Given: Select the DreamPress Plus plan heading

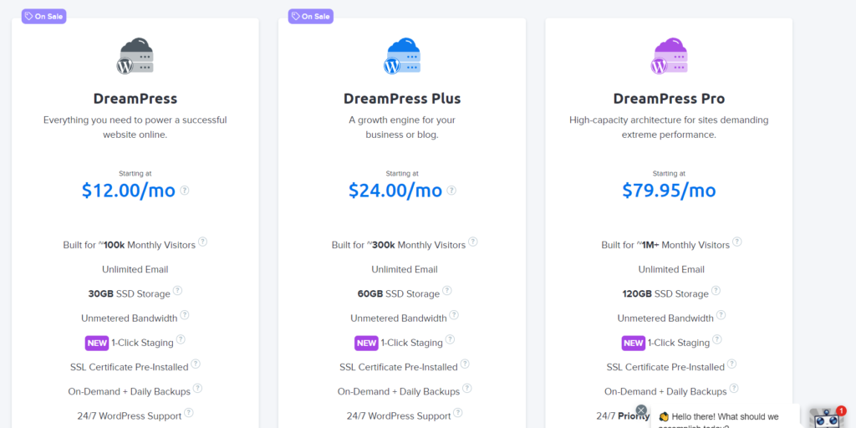Looking at the screenshot, I should pos(402,99).
